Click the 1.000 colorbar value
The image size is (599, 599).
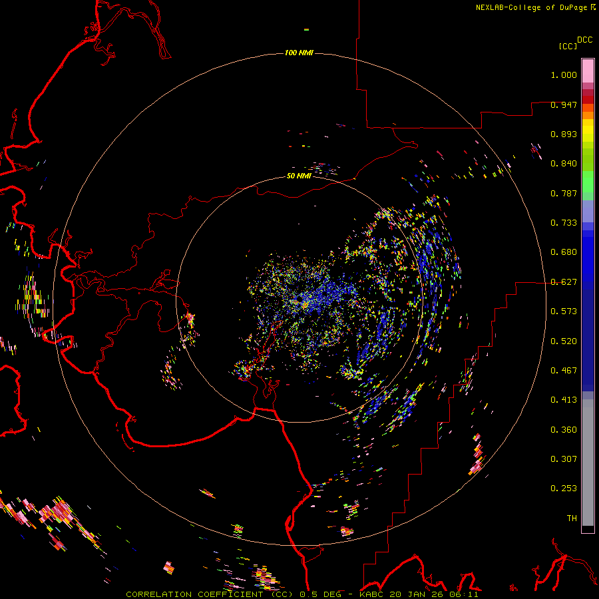pyautogui.click(x=564, y=75)
